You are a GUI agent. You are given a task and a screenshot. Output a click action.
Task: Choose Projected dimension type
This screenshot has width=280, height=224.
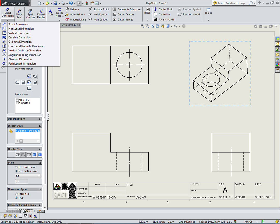pyautogui.click(x=17, y=194)
